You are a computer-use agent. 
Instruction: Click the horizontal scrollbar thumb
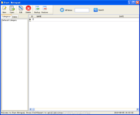pos(33,109)
